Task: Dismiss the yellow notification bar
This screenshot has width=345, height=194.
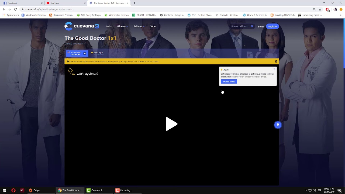Action: point(276,61)
